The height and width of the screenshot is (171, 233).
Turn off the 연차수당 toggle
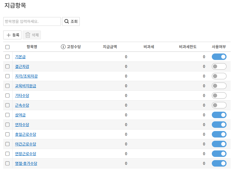tap(219, 125)
